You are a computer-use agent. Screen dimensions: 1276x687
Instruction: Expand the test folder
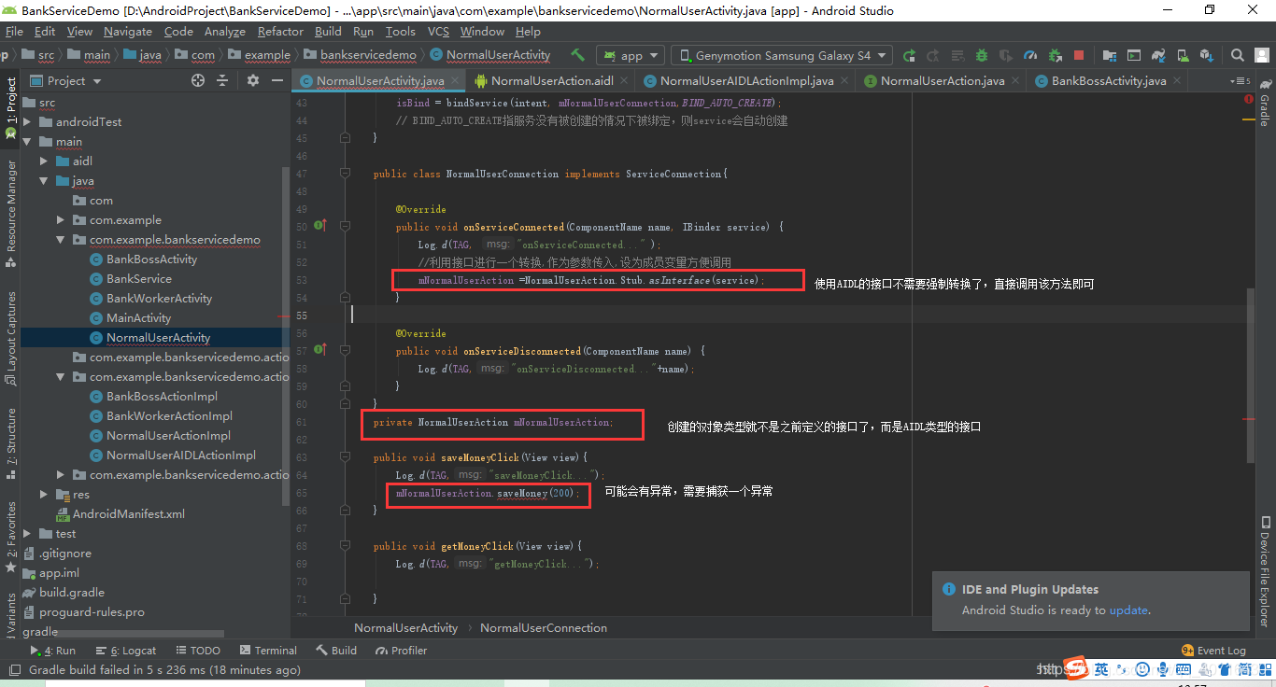pos(27,534)
